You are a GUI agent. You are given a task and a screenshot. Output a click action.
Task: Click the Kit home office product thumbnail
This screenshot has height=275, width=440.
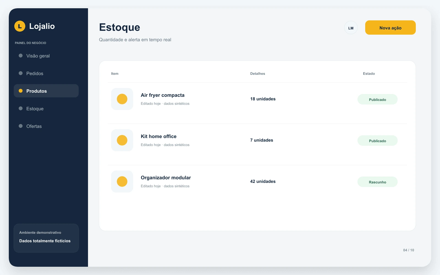[122, 140]
